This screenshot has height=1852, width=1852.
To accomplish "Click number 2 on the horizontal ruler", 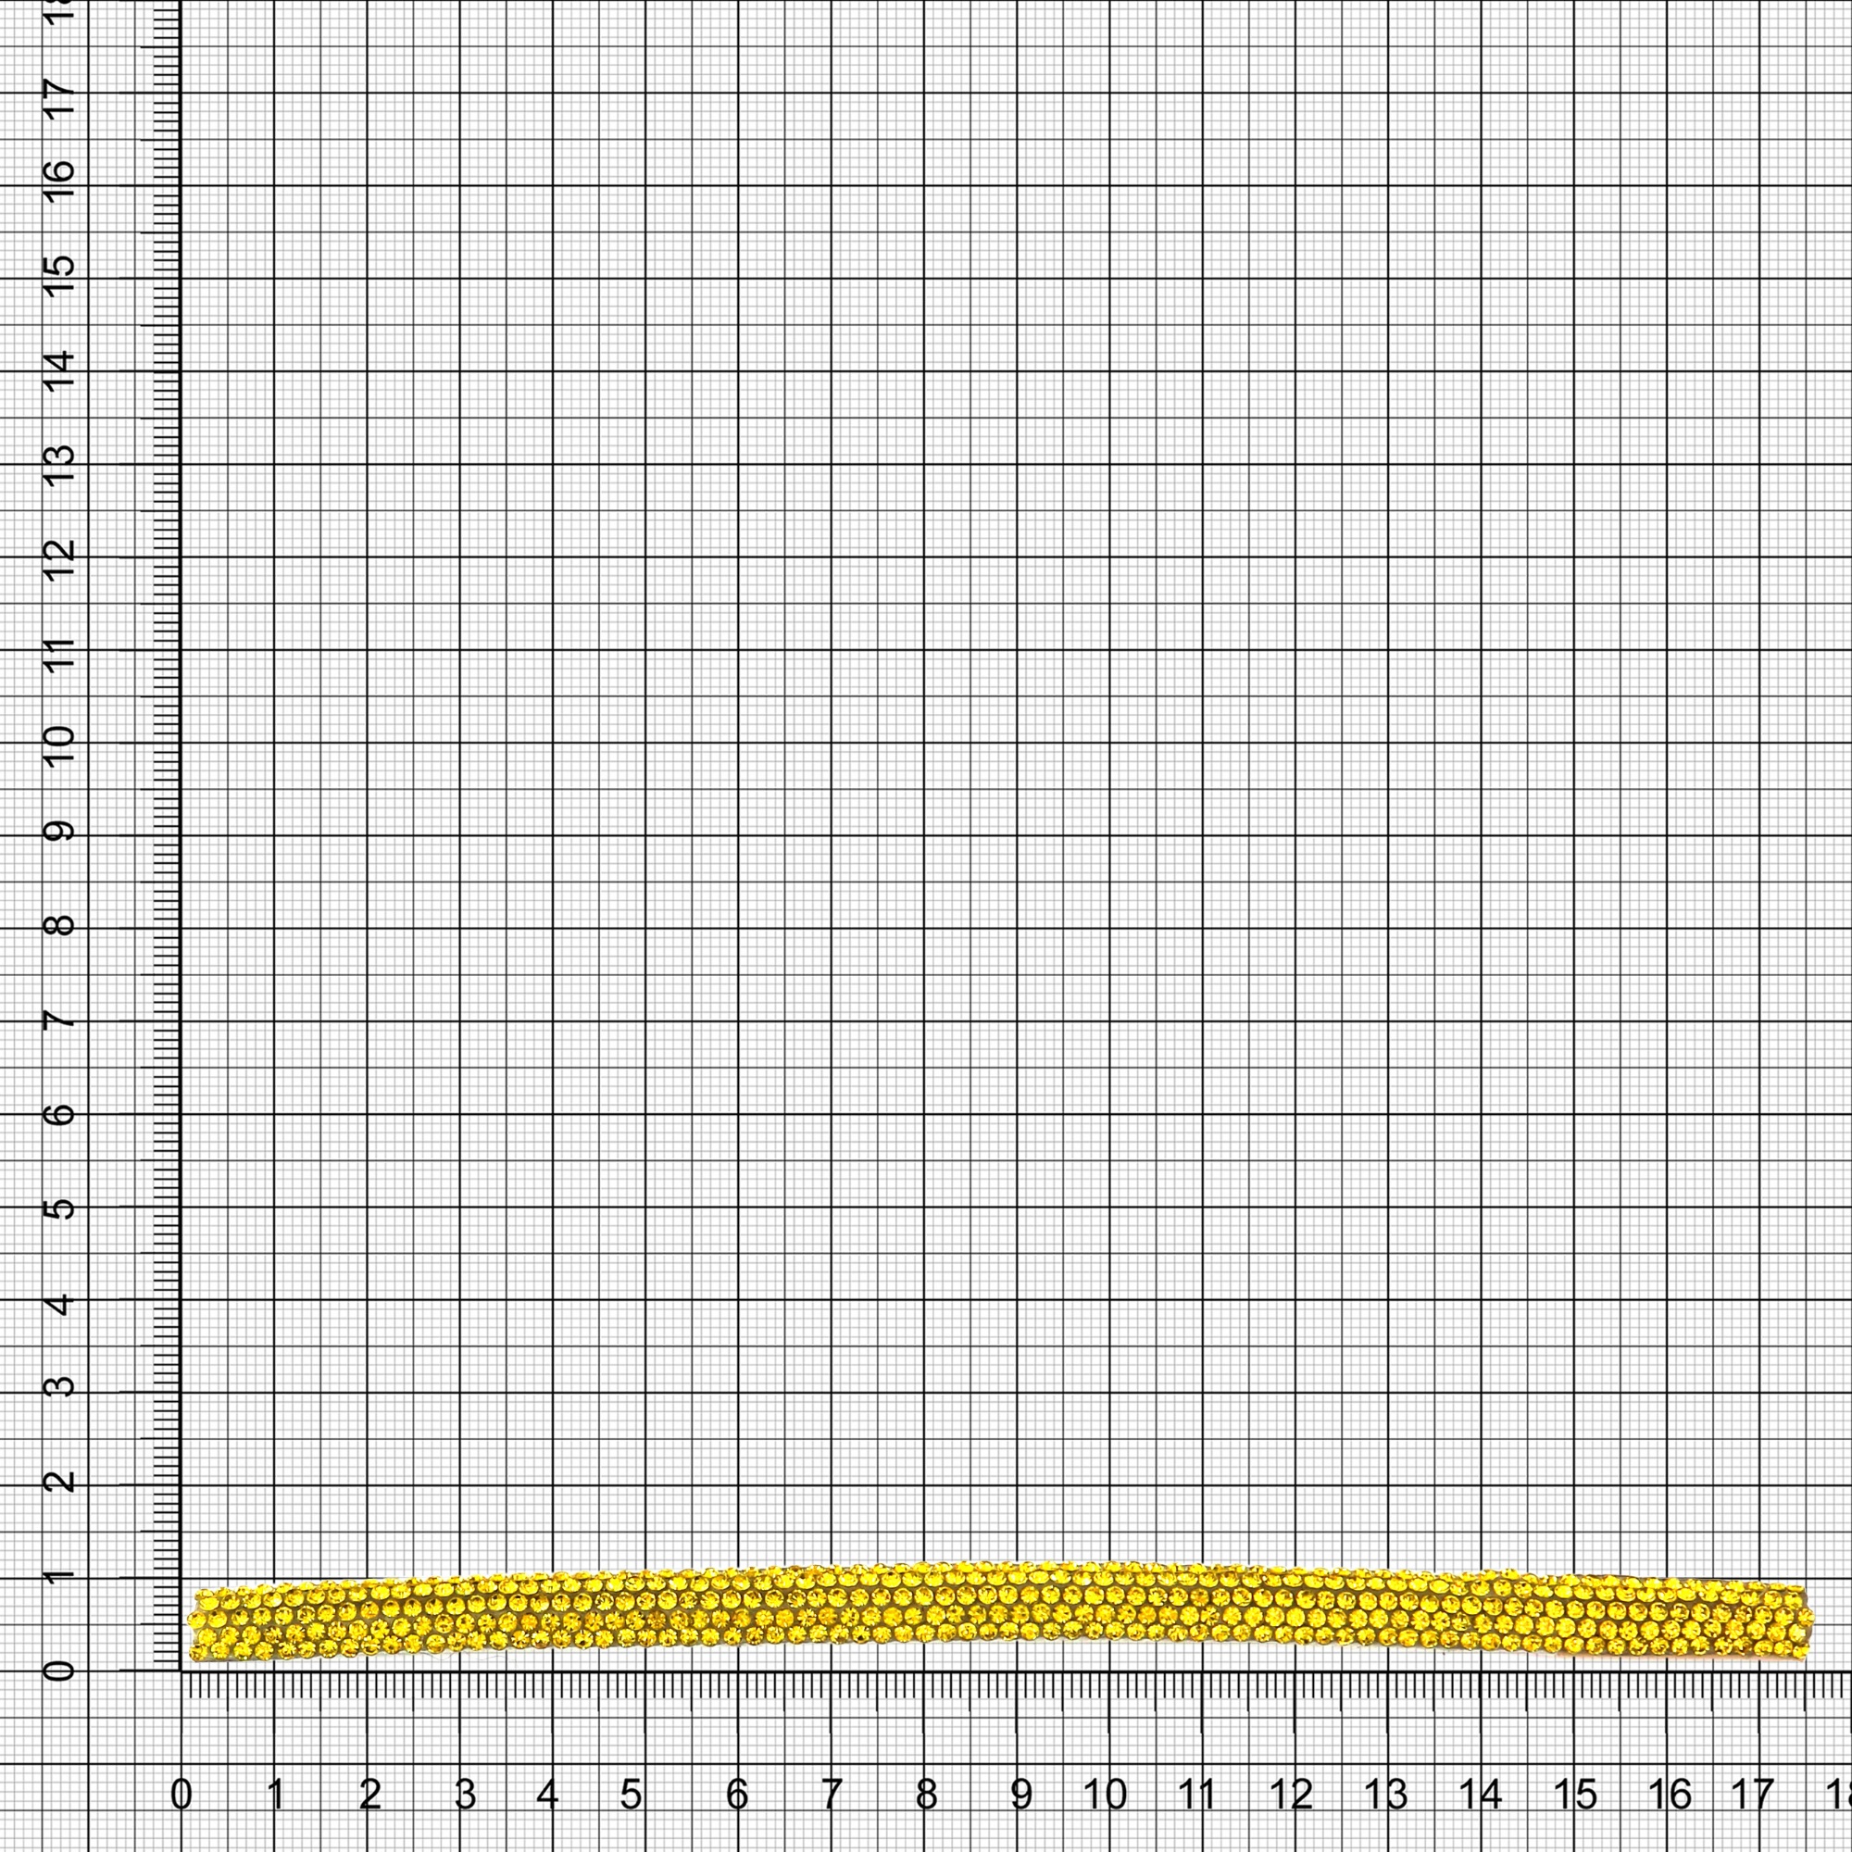I will tap(370, 1795).
